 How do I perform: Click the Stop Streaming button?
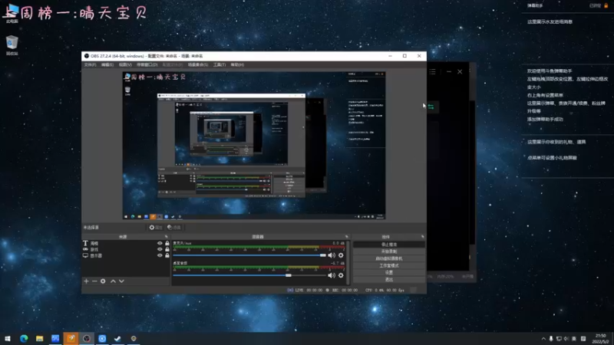coord(389,245)
